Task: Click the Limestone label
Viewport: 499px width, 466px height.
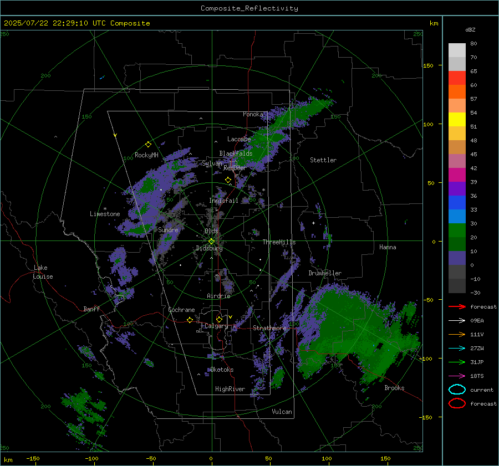Action: [x=105, y=214]
